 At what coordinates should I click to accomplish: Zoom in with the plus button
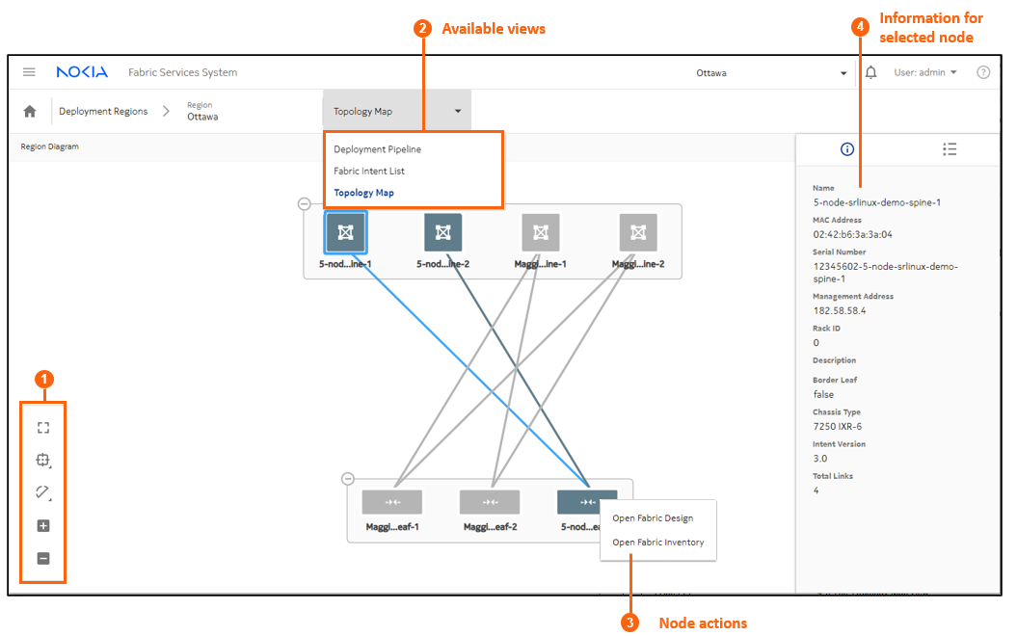pyautogui.click(x=43, y=526)
